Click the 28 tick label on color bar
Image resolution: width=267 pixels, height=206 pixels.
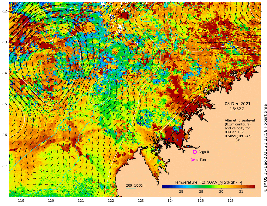coord(181,191)
